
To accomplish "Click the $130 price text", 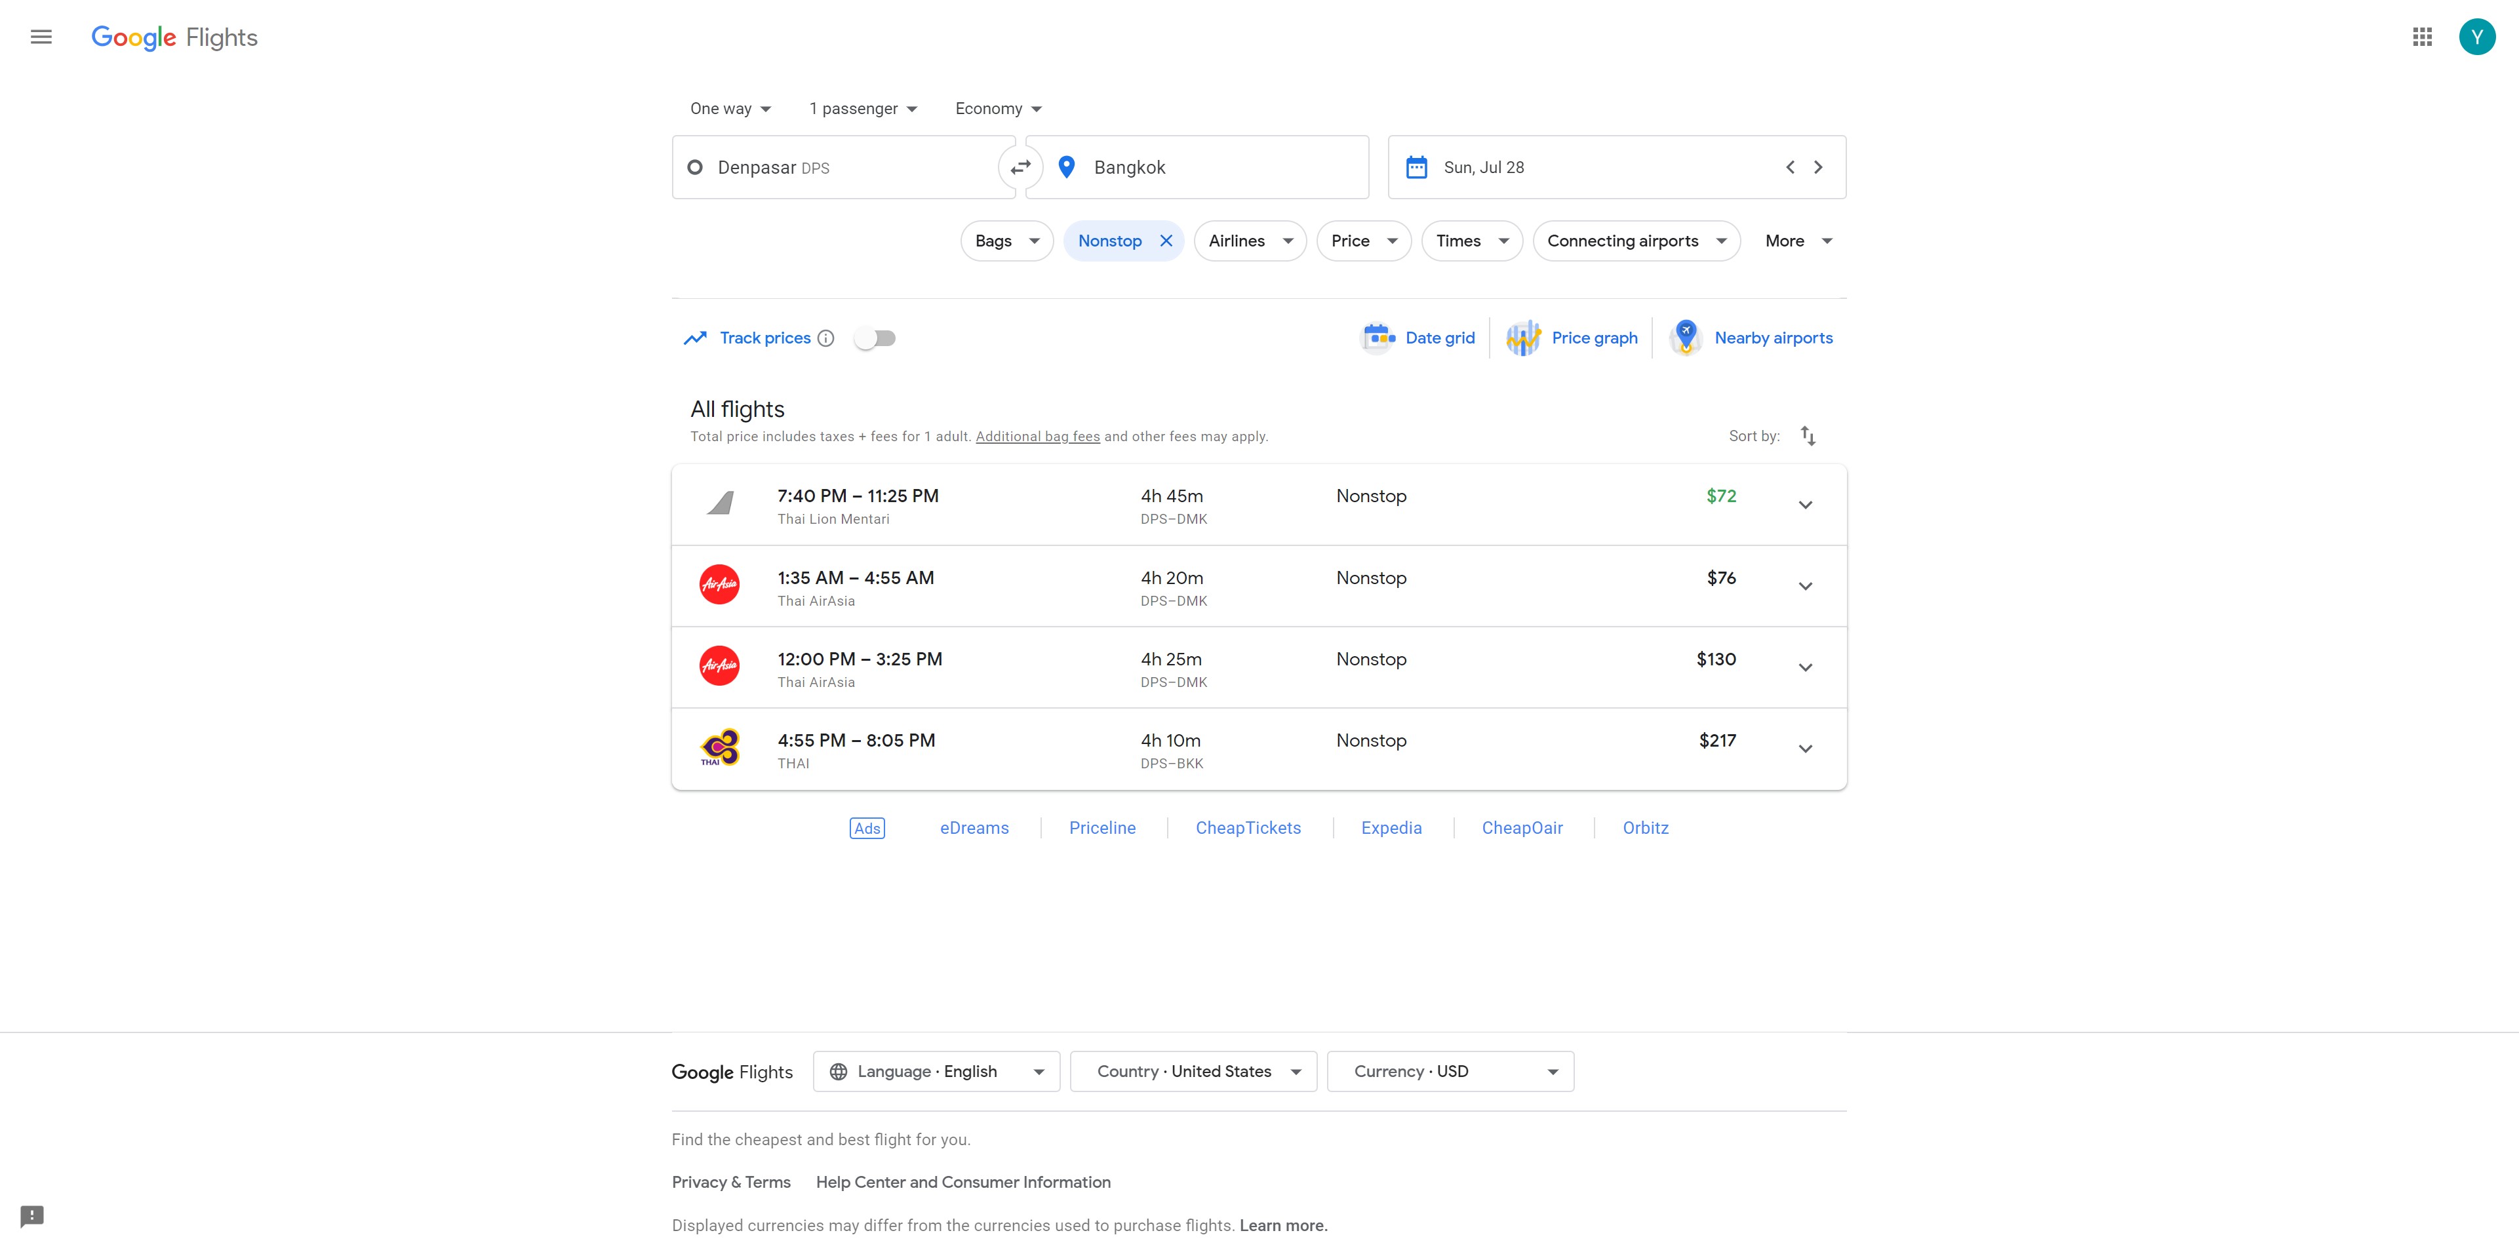I will 1716,659.
